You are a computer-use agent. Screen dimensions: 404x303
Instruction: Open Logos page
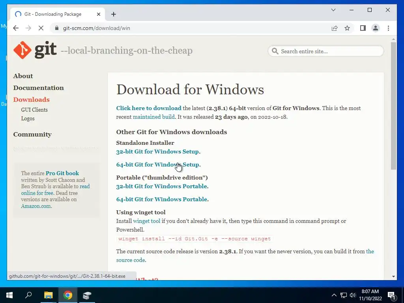28,118
